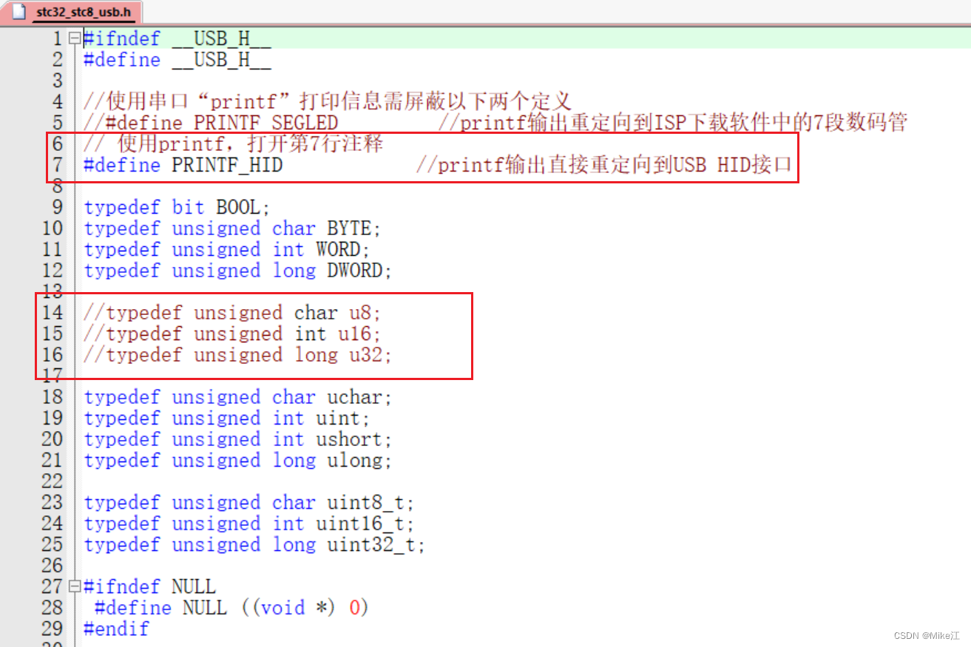Click the '#define PRINTF_HID' text

(183, 165)
